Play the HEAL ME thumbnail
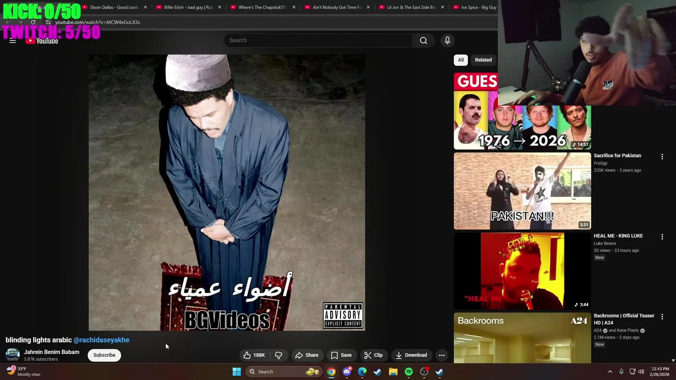 (x=522, y=271)
